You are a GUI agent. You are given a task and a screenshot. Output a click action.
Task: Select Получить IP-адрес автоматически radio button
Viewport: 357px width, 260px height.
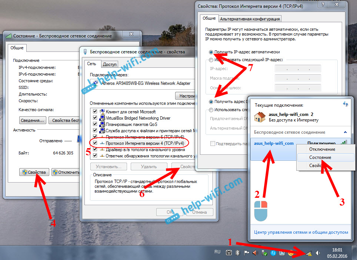tap(211, 52)
